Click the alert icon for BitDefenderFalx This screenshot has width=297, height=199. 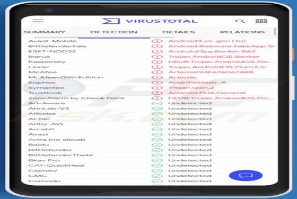[x=157, y=46]
